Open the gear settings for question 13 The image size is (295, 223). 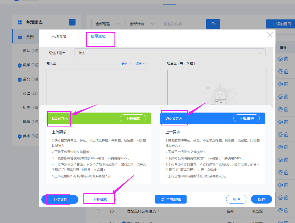point(281,210)
